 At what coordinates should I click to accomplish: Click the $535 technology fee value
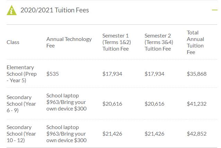53,74
